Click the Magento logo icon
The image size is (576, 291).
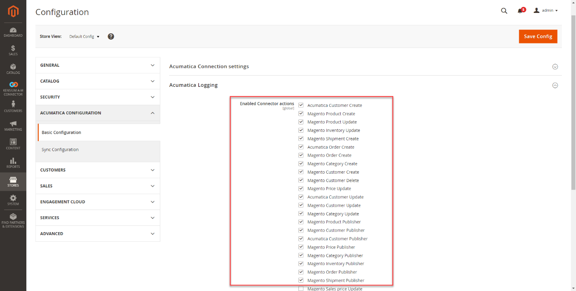point(13,11)
